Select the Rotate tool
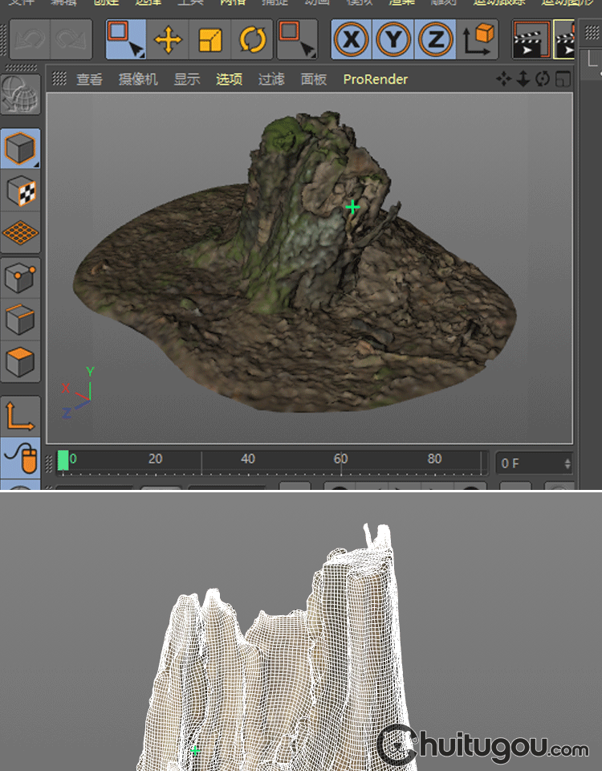 [x=251, y=39]
